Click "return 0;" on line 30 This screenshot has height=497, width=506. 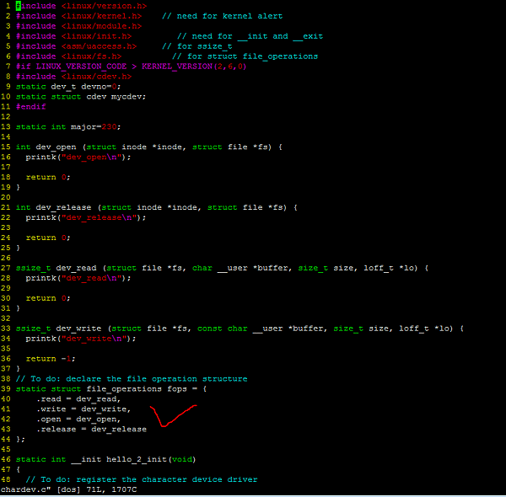coord(48,298)
